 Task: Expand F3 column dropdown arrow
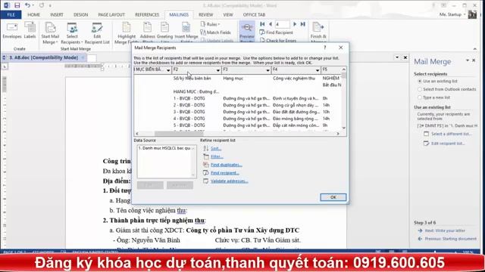268,70
